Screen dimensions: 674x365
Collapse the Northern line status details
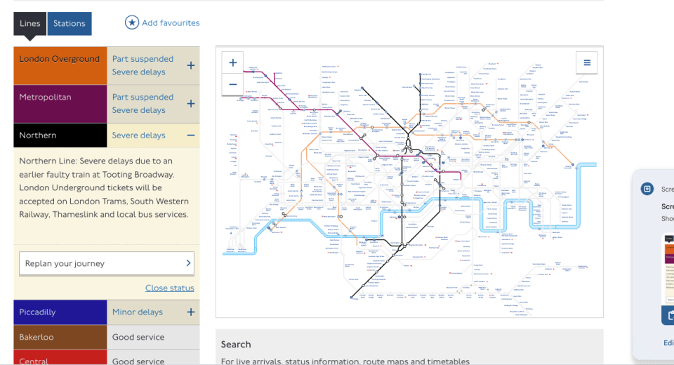[x=190, y=135]
